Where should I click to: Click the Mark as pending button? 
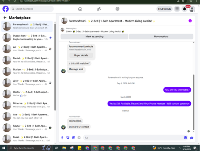coord(94,36)
